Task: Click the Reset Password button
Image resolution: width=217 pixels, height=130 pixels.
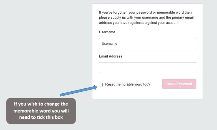Action: pos(179,84)
